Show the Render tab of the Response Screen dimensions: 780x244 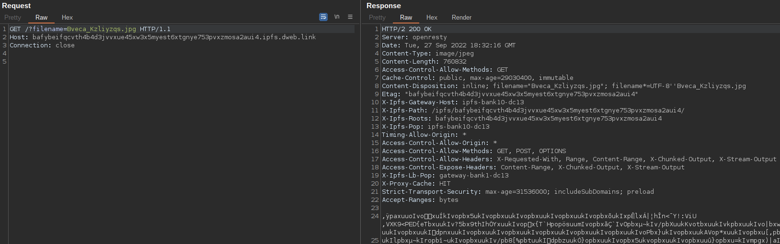tap(461, 18)
